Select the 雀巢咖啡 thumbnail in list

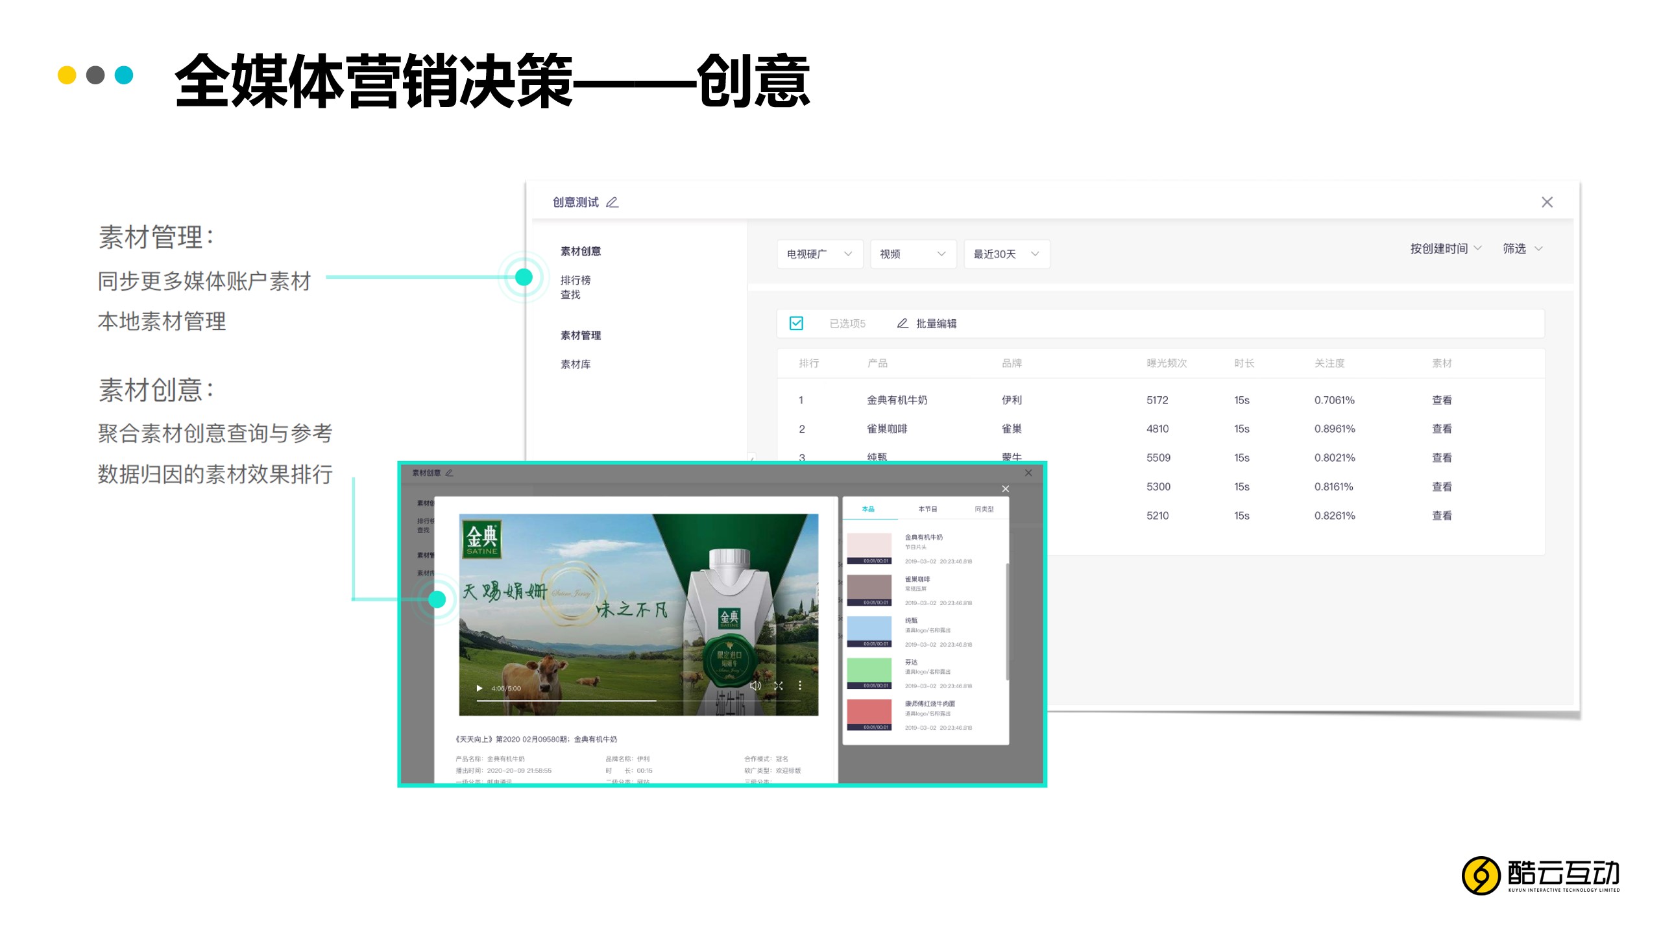pyautogui.click(x=869, y=589)
